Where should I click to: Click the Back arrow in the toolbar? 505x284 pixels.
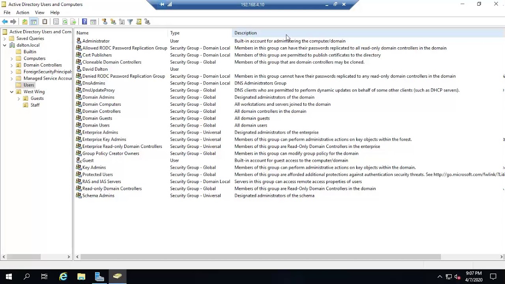[5, 22]
